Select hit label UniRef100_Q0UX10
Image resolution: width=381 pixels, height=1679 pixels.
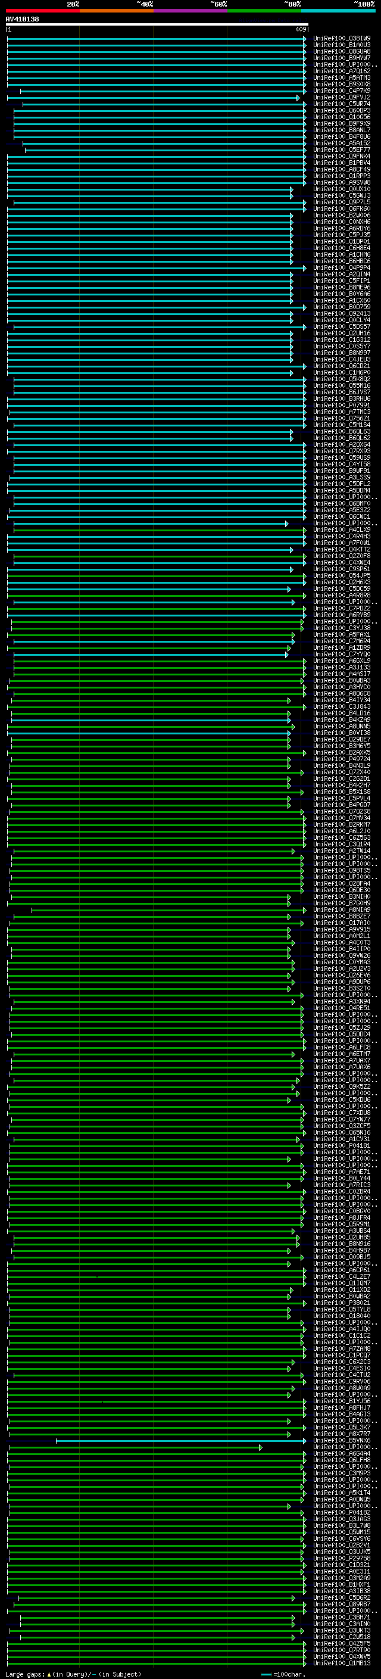coord(342,189)
